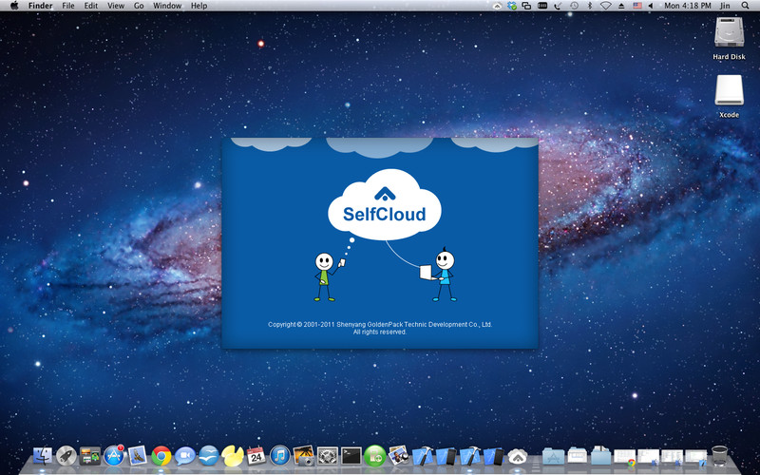
Task: Open the Edit menu
Action: coord(90,6)
